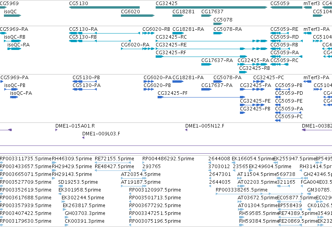The height and width of the screenshot is (227, 332).
Task: Click EST RP004486292.5prime
Action: click(168, 159)
